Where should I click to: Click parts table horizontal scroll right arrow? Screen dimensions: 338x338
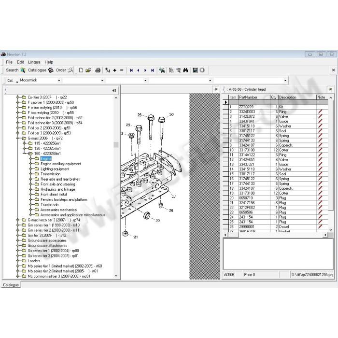click(325, 235)
